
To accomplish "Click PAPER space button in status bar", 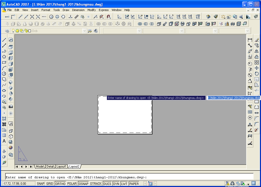I will point(134,183).
